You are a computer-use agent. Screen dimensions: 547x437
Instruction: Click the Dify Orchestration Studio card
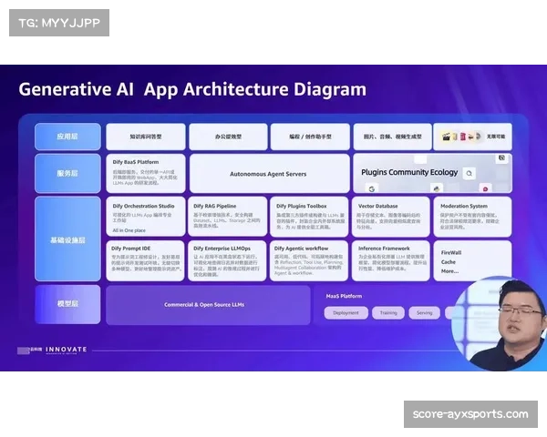pos(145,217)
